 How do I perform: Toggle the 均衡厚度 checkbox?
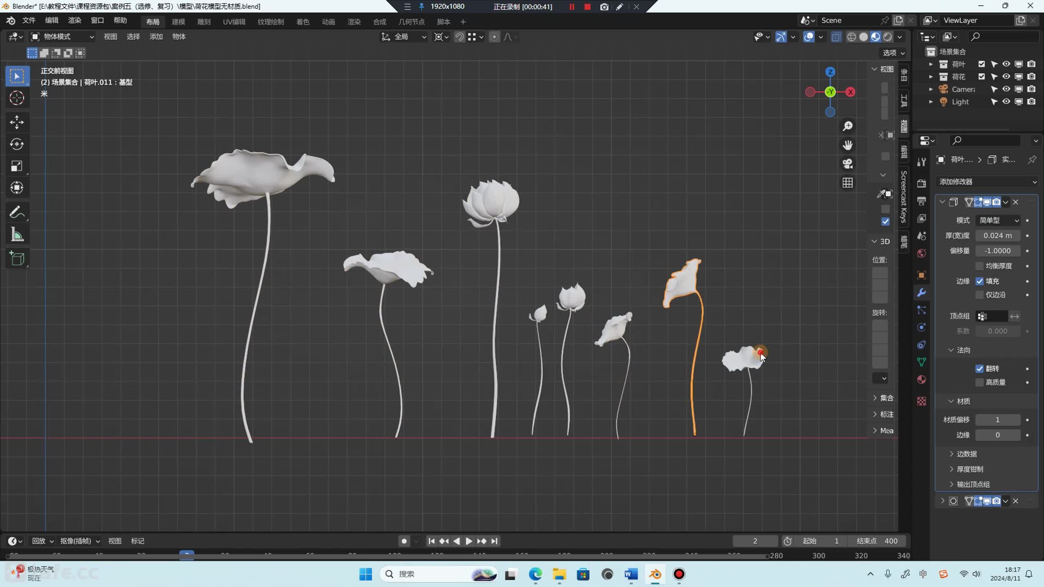(x=980, y=266)
